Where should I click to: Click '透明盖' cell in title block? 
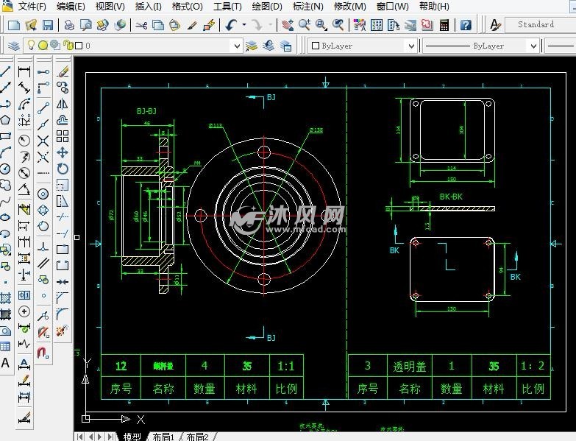pos(410,367)
